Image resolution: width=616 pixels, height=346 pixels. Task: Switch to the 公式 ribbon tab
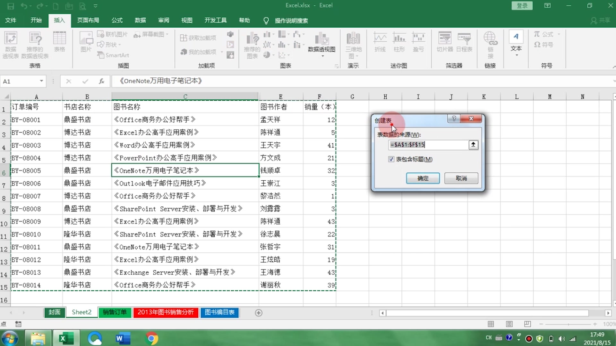117,21
